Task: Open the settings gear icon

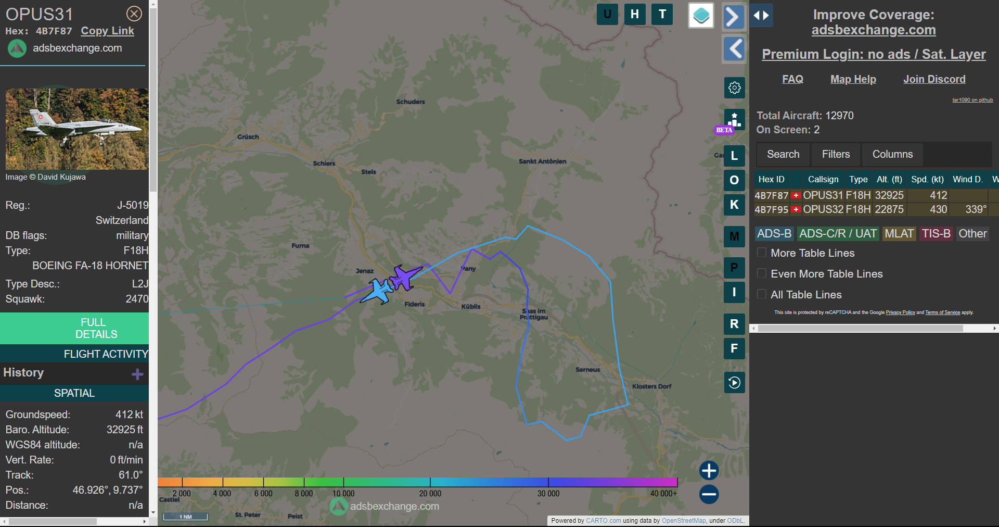Action: click(735, 87)
